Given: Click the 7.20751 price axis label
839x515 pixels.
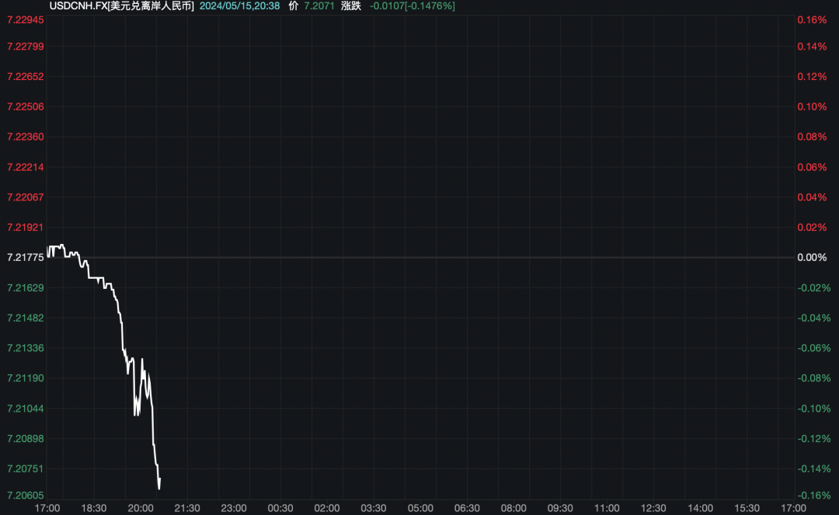Looking at the screenshot, I should click(25, 468).
